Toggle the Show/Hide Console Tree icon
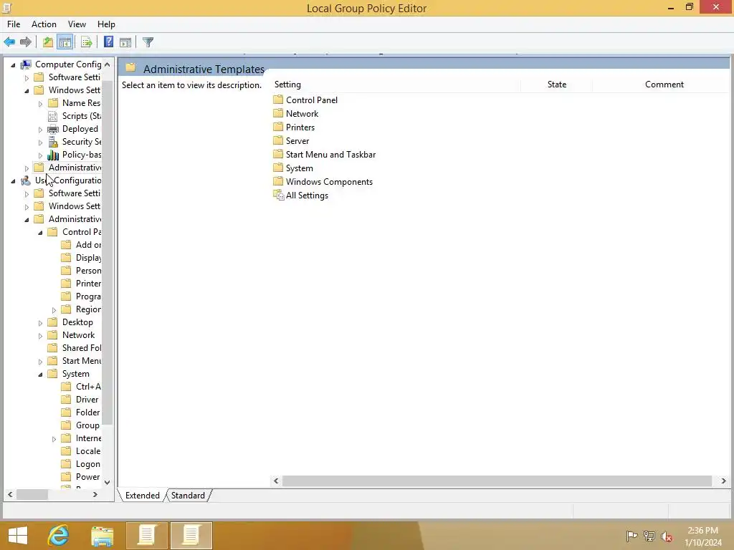 coord(65,42)
